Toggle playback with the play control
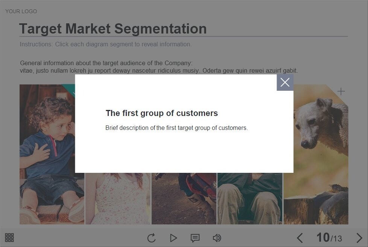Viewport: 368px width, 247px height. [x=173, y=238]
